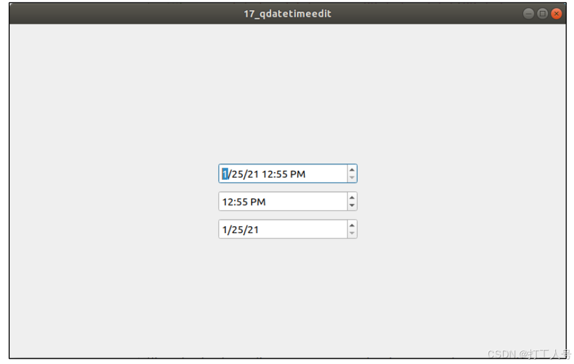Click the month 1 in the date-only field
Viewport: 574px width, 364px height.
coord(225,229)
